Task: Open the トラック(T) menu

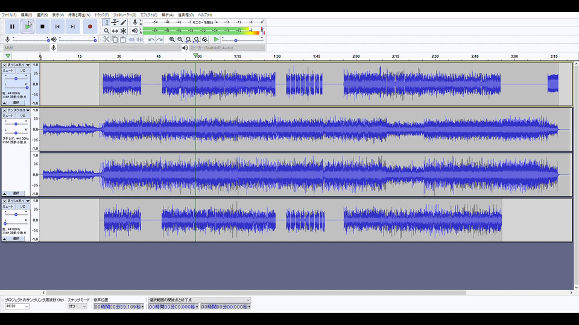Action: [x=101, y=15]
